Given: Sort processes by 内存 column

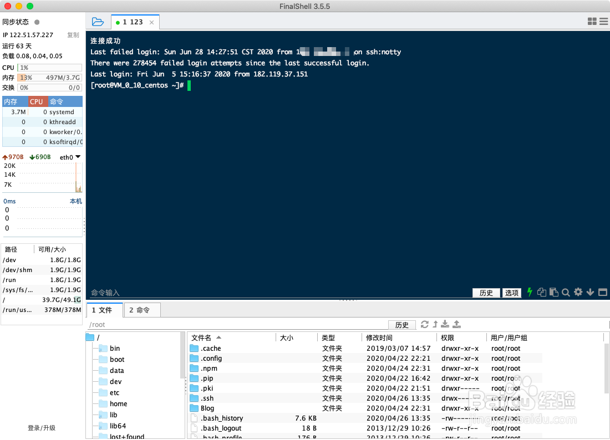Looking at the screenshot, I should pyautogui.click(x=15, y=101).
